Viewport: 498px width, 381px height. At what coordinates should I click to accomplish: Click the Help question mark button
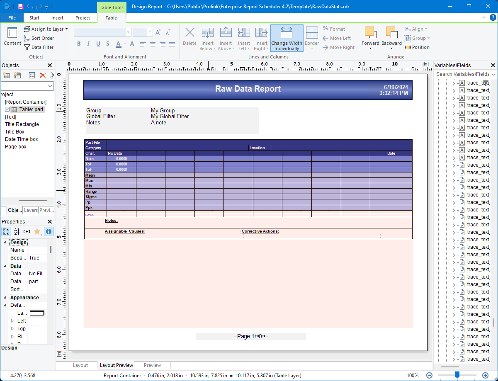[x=493, y=18]
